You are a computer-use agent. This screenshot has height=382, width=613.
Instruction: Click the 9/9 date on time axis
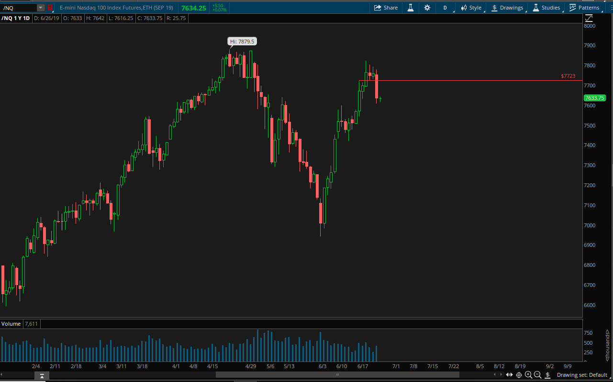pos(568,366)
